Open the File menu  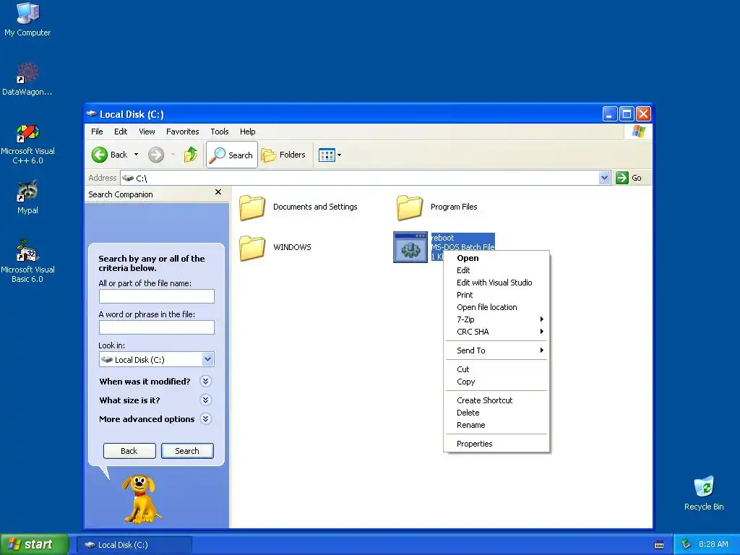point(97,132)
